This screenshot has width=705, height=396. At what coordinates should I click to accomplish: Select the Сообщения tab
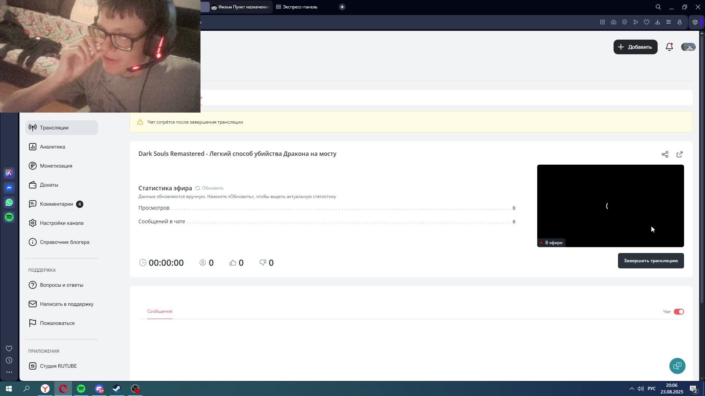[160, 311]
